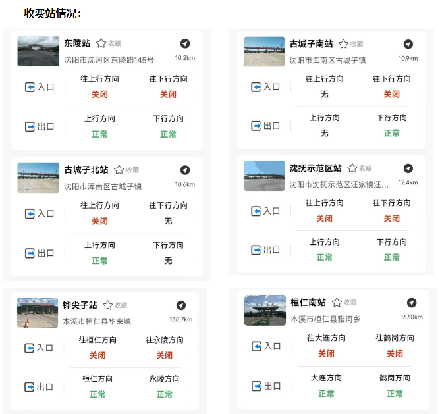The image size is (440, 414).
Task: Favorite 桓仁南站 with the star
Action: [337, 303]
